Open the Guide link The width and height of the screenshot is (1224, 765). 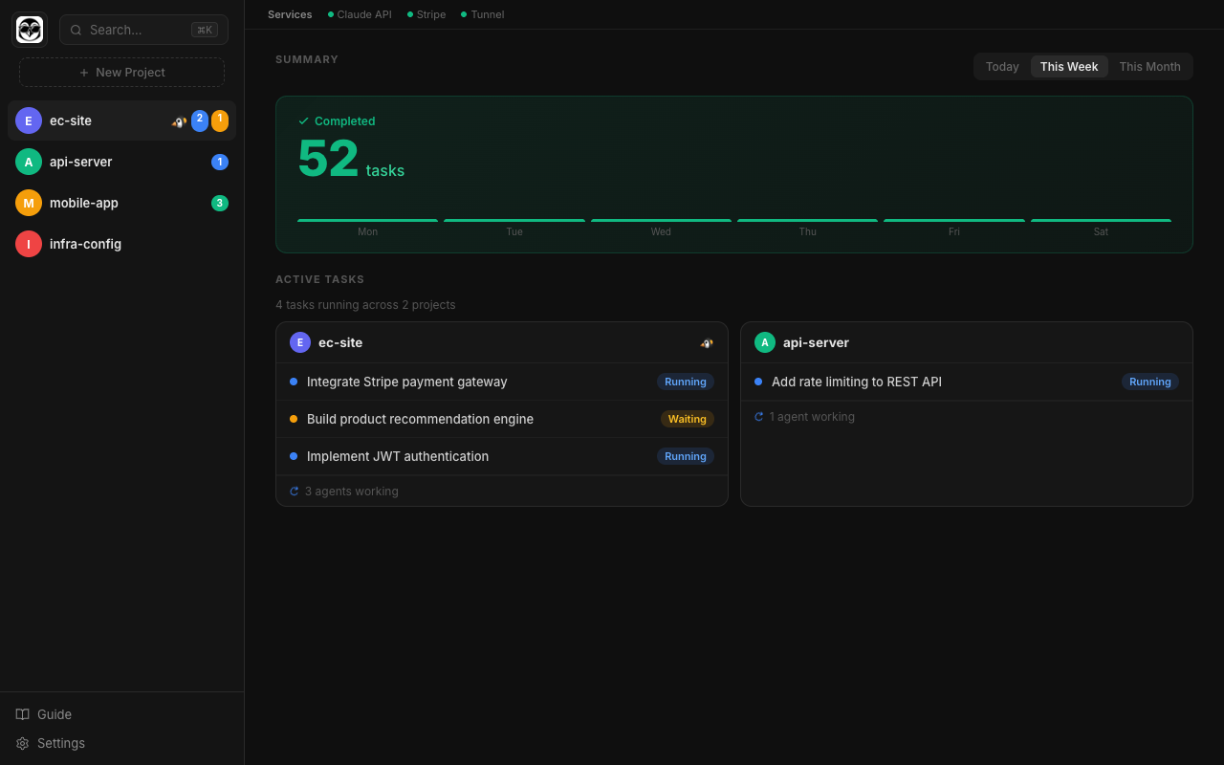(121, 714)
